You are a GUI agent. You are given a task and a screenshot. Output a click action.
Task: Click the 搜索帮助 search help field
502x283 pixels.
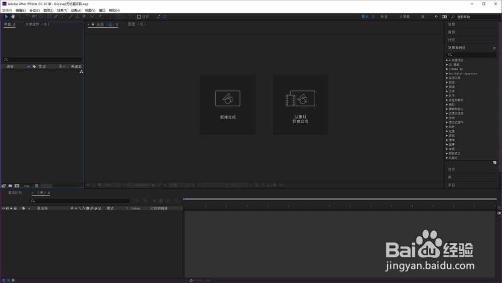pyautogui.click(x=476, y=17)
